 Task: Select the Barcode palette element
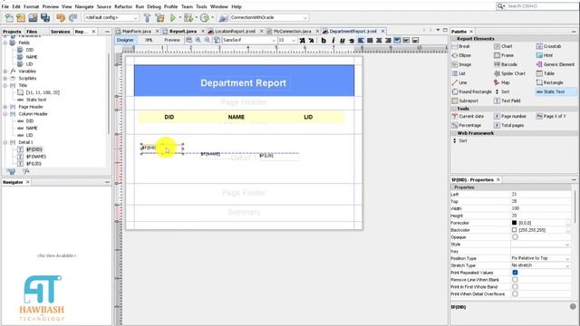506,64
